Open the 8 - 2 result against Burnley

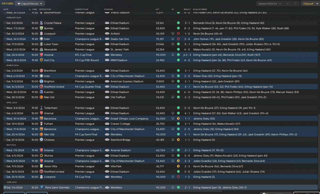point(187,28)
